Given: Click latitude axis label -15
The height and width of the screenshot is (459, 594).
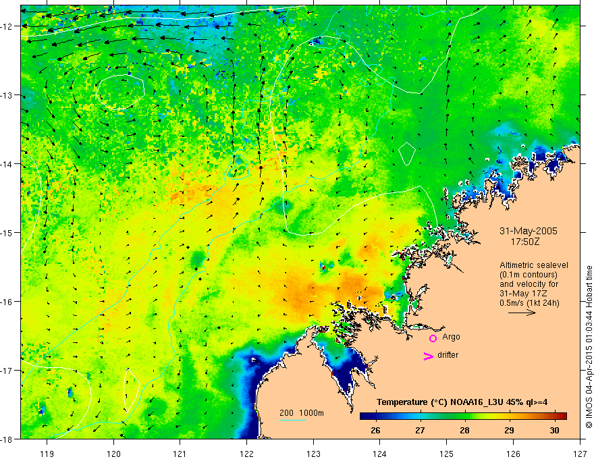Looking at the screenshot, I should pos(7,232).
